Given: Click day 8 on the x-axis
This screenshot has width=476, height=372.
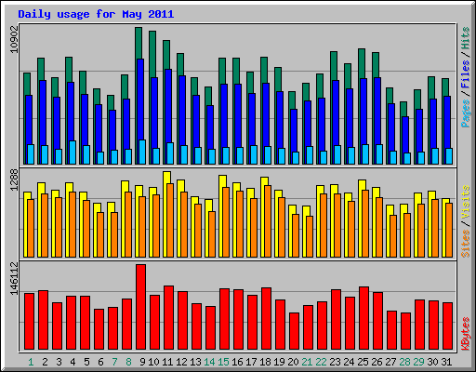Looking at the screenshot, I should 128,362.
